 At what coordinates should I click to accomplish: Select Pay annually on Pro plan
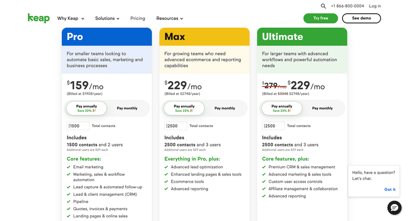tap(86, 108)
